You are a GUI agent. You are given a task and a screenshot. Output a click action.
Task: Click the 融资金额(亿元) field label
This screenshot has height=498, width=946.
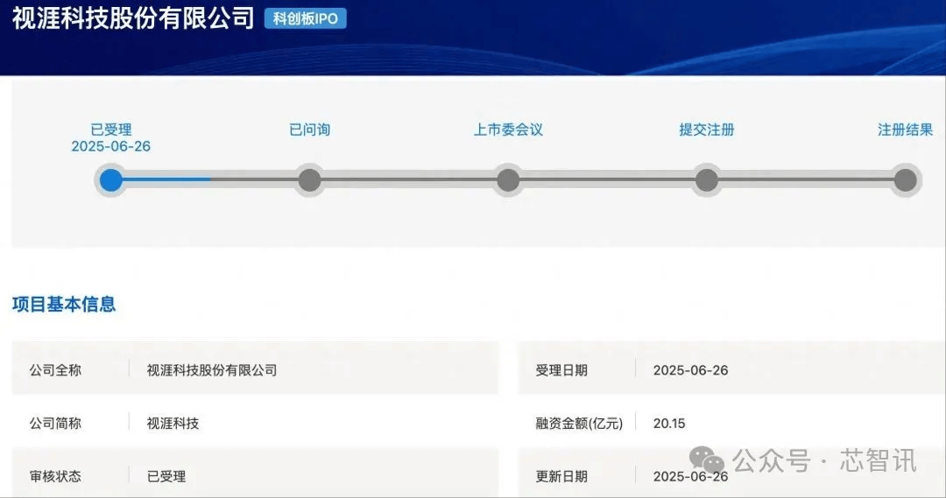579,424
